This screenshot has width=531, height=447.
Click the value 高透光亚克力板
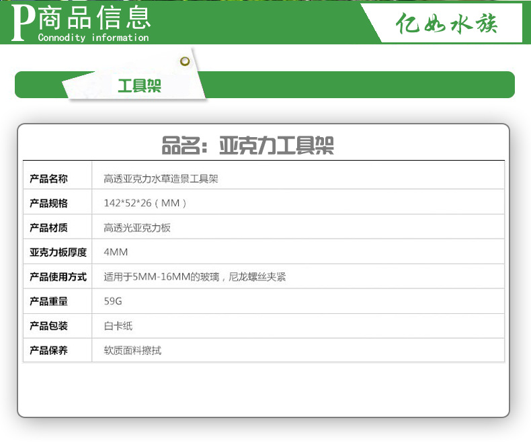pyautogui.click(x=137, y=228)
